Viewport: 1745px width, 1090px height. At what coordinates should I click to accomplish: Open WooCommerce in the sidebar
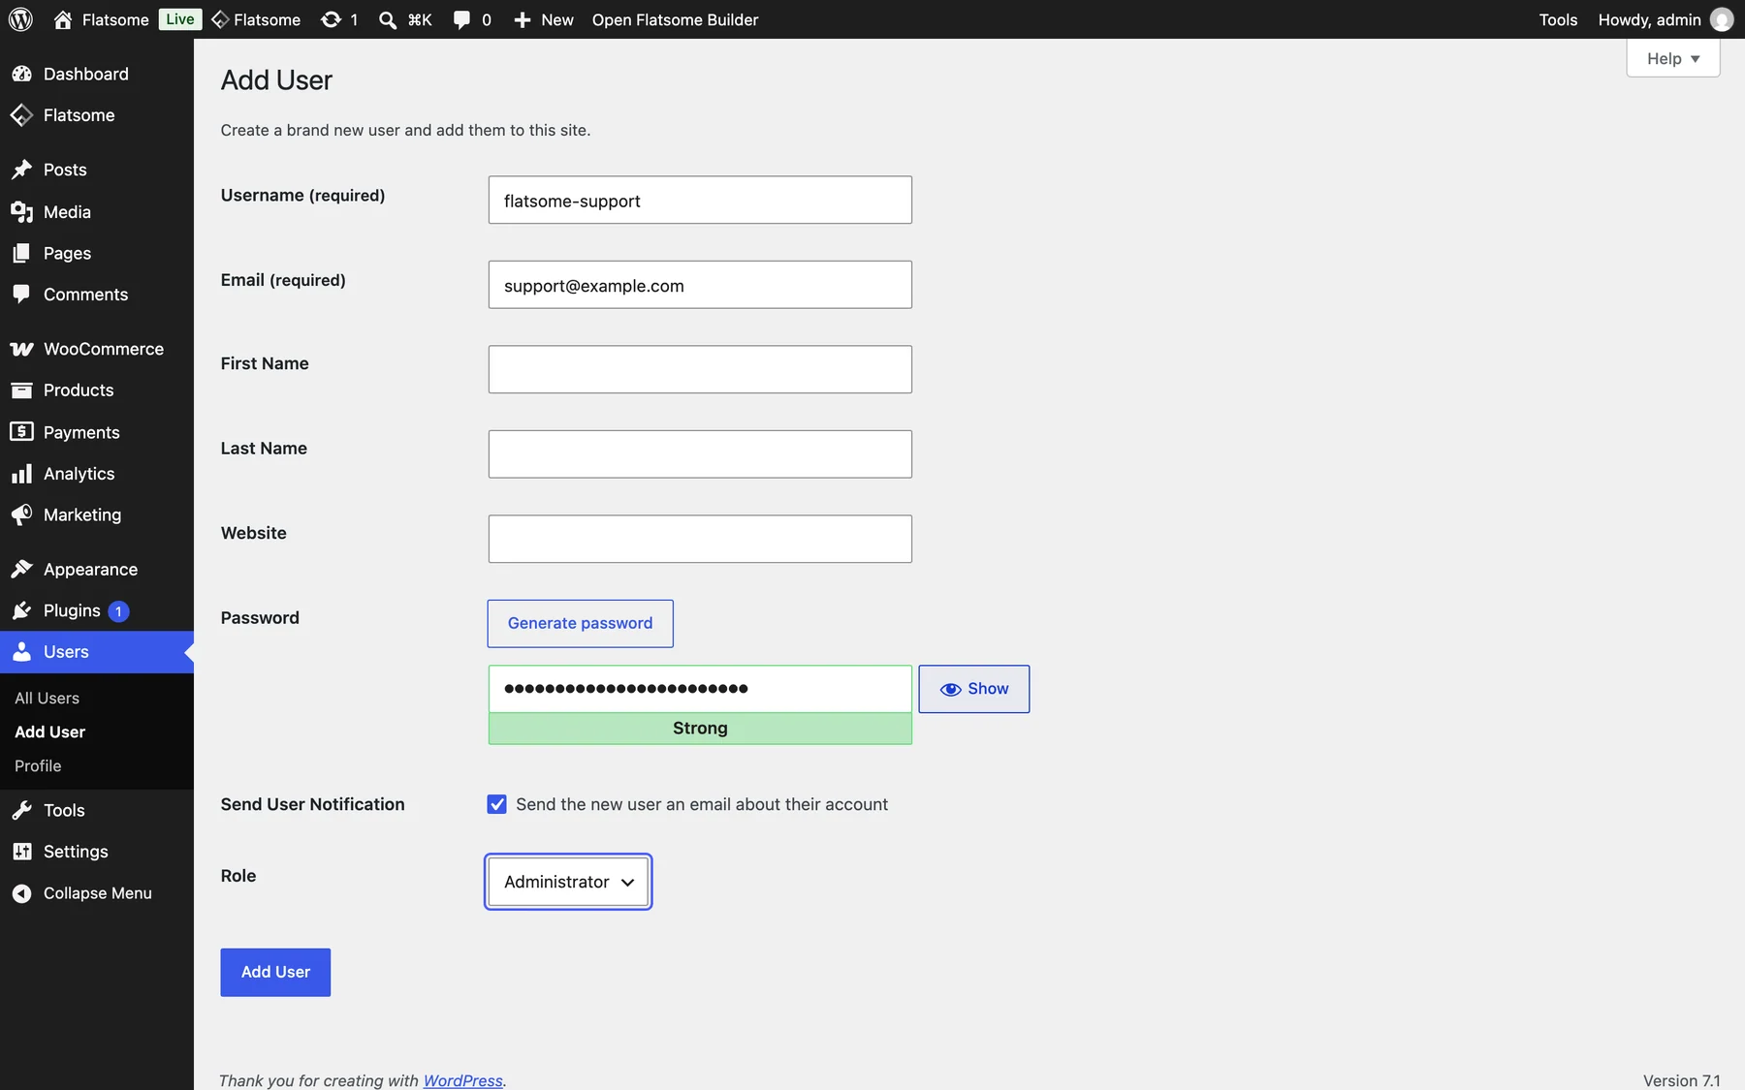(97, 349)
